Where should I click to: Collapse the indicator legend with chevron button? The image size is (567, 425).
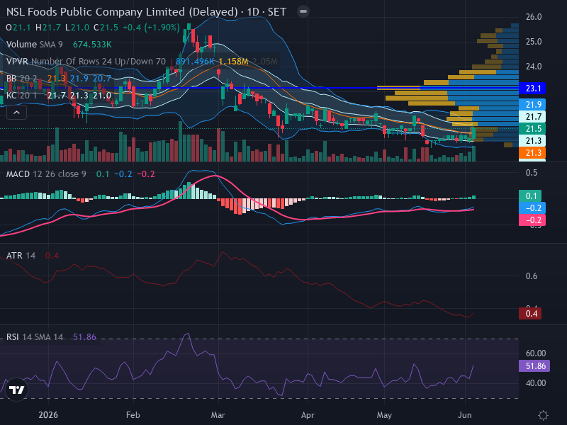(x=16, y=113)
